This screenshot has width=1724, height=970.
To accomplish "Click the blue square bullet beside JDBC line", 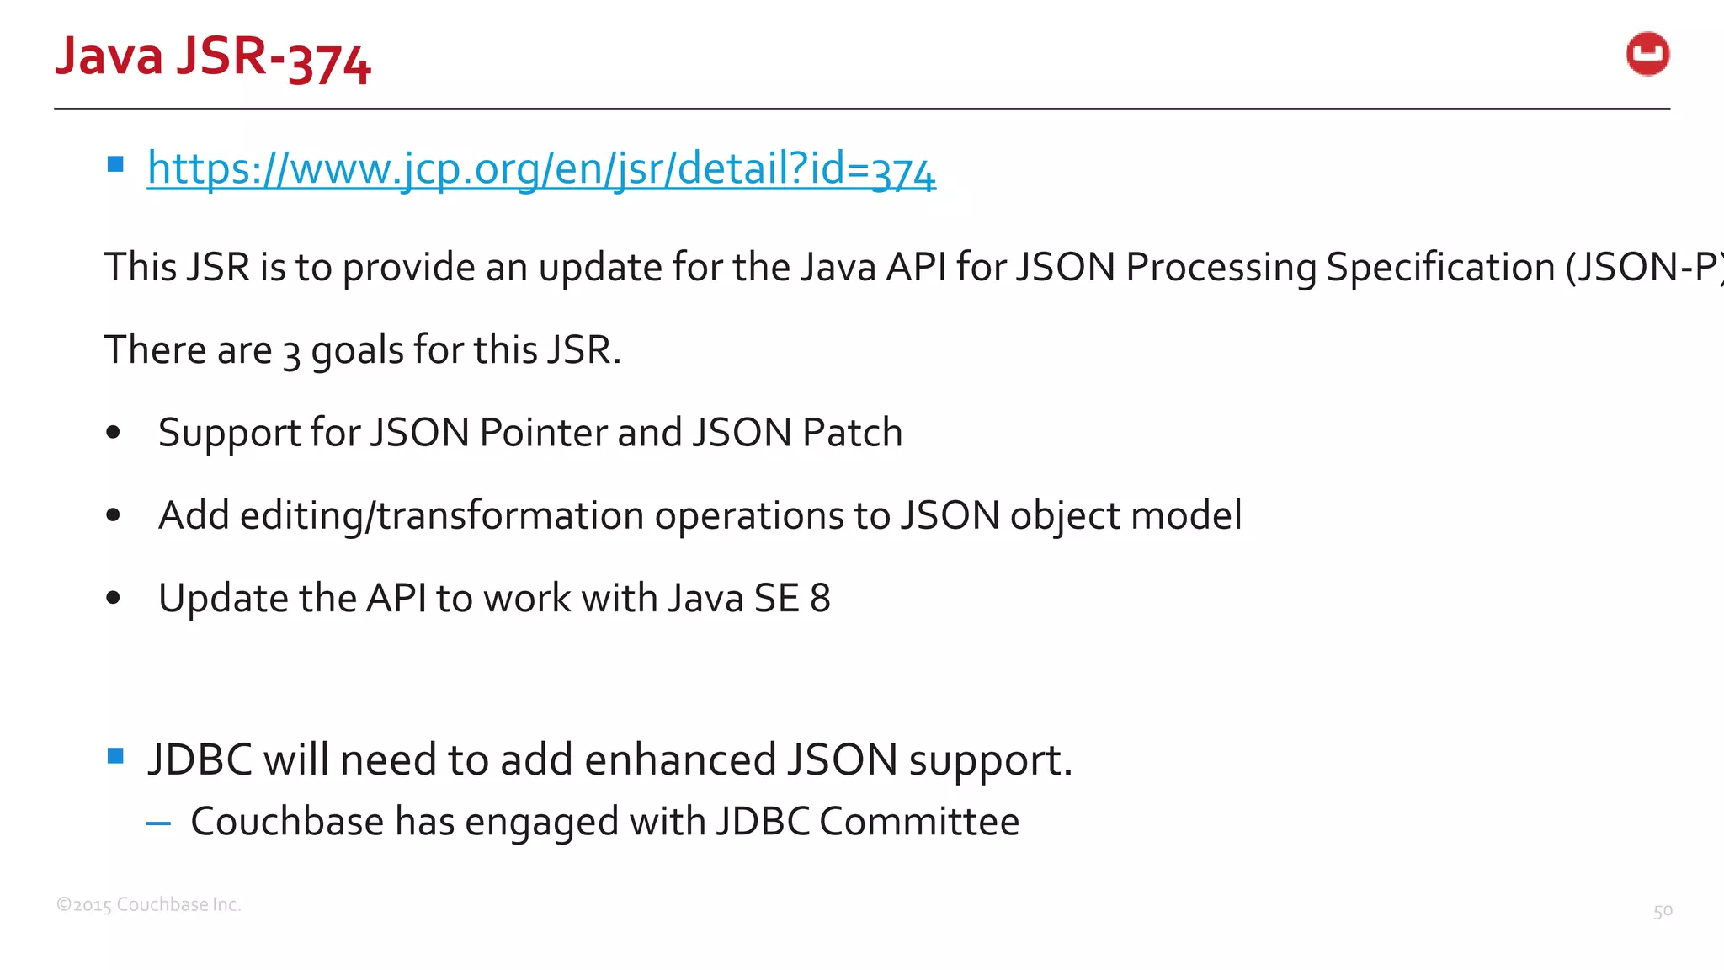I will click(x=116, y=755).
